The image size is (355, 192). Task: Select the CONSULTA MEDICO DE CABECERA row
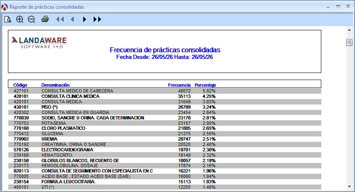coord(164,91)
